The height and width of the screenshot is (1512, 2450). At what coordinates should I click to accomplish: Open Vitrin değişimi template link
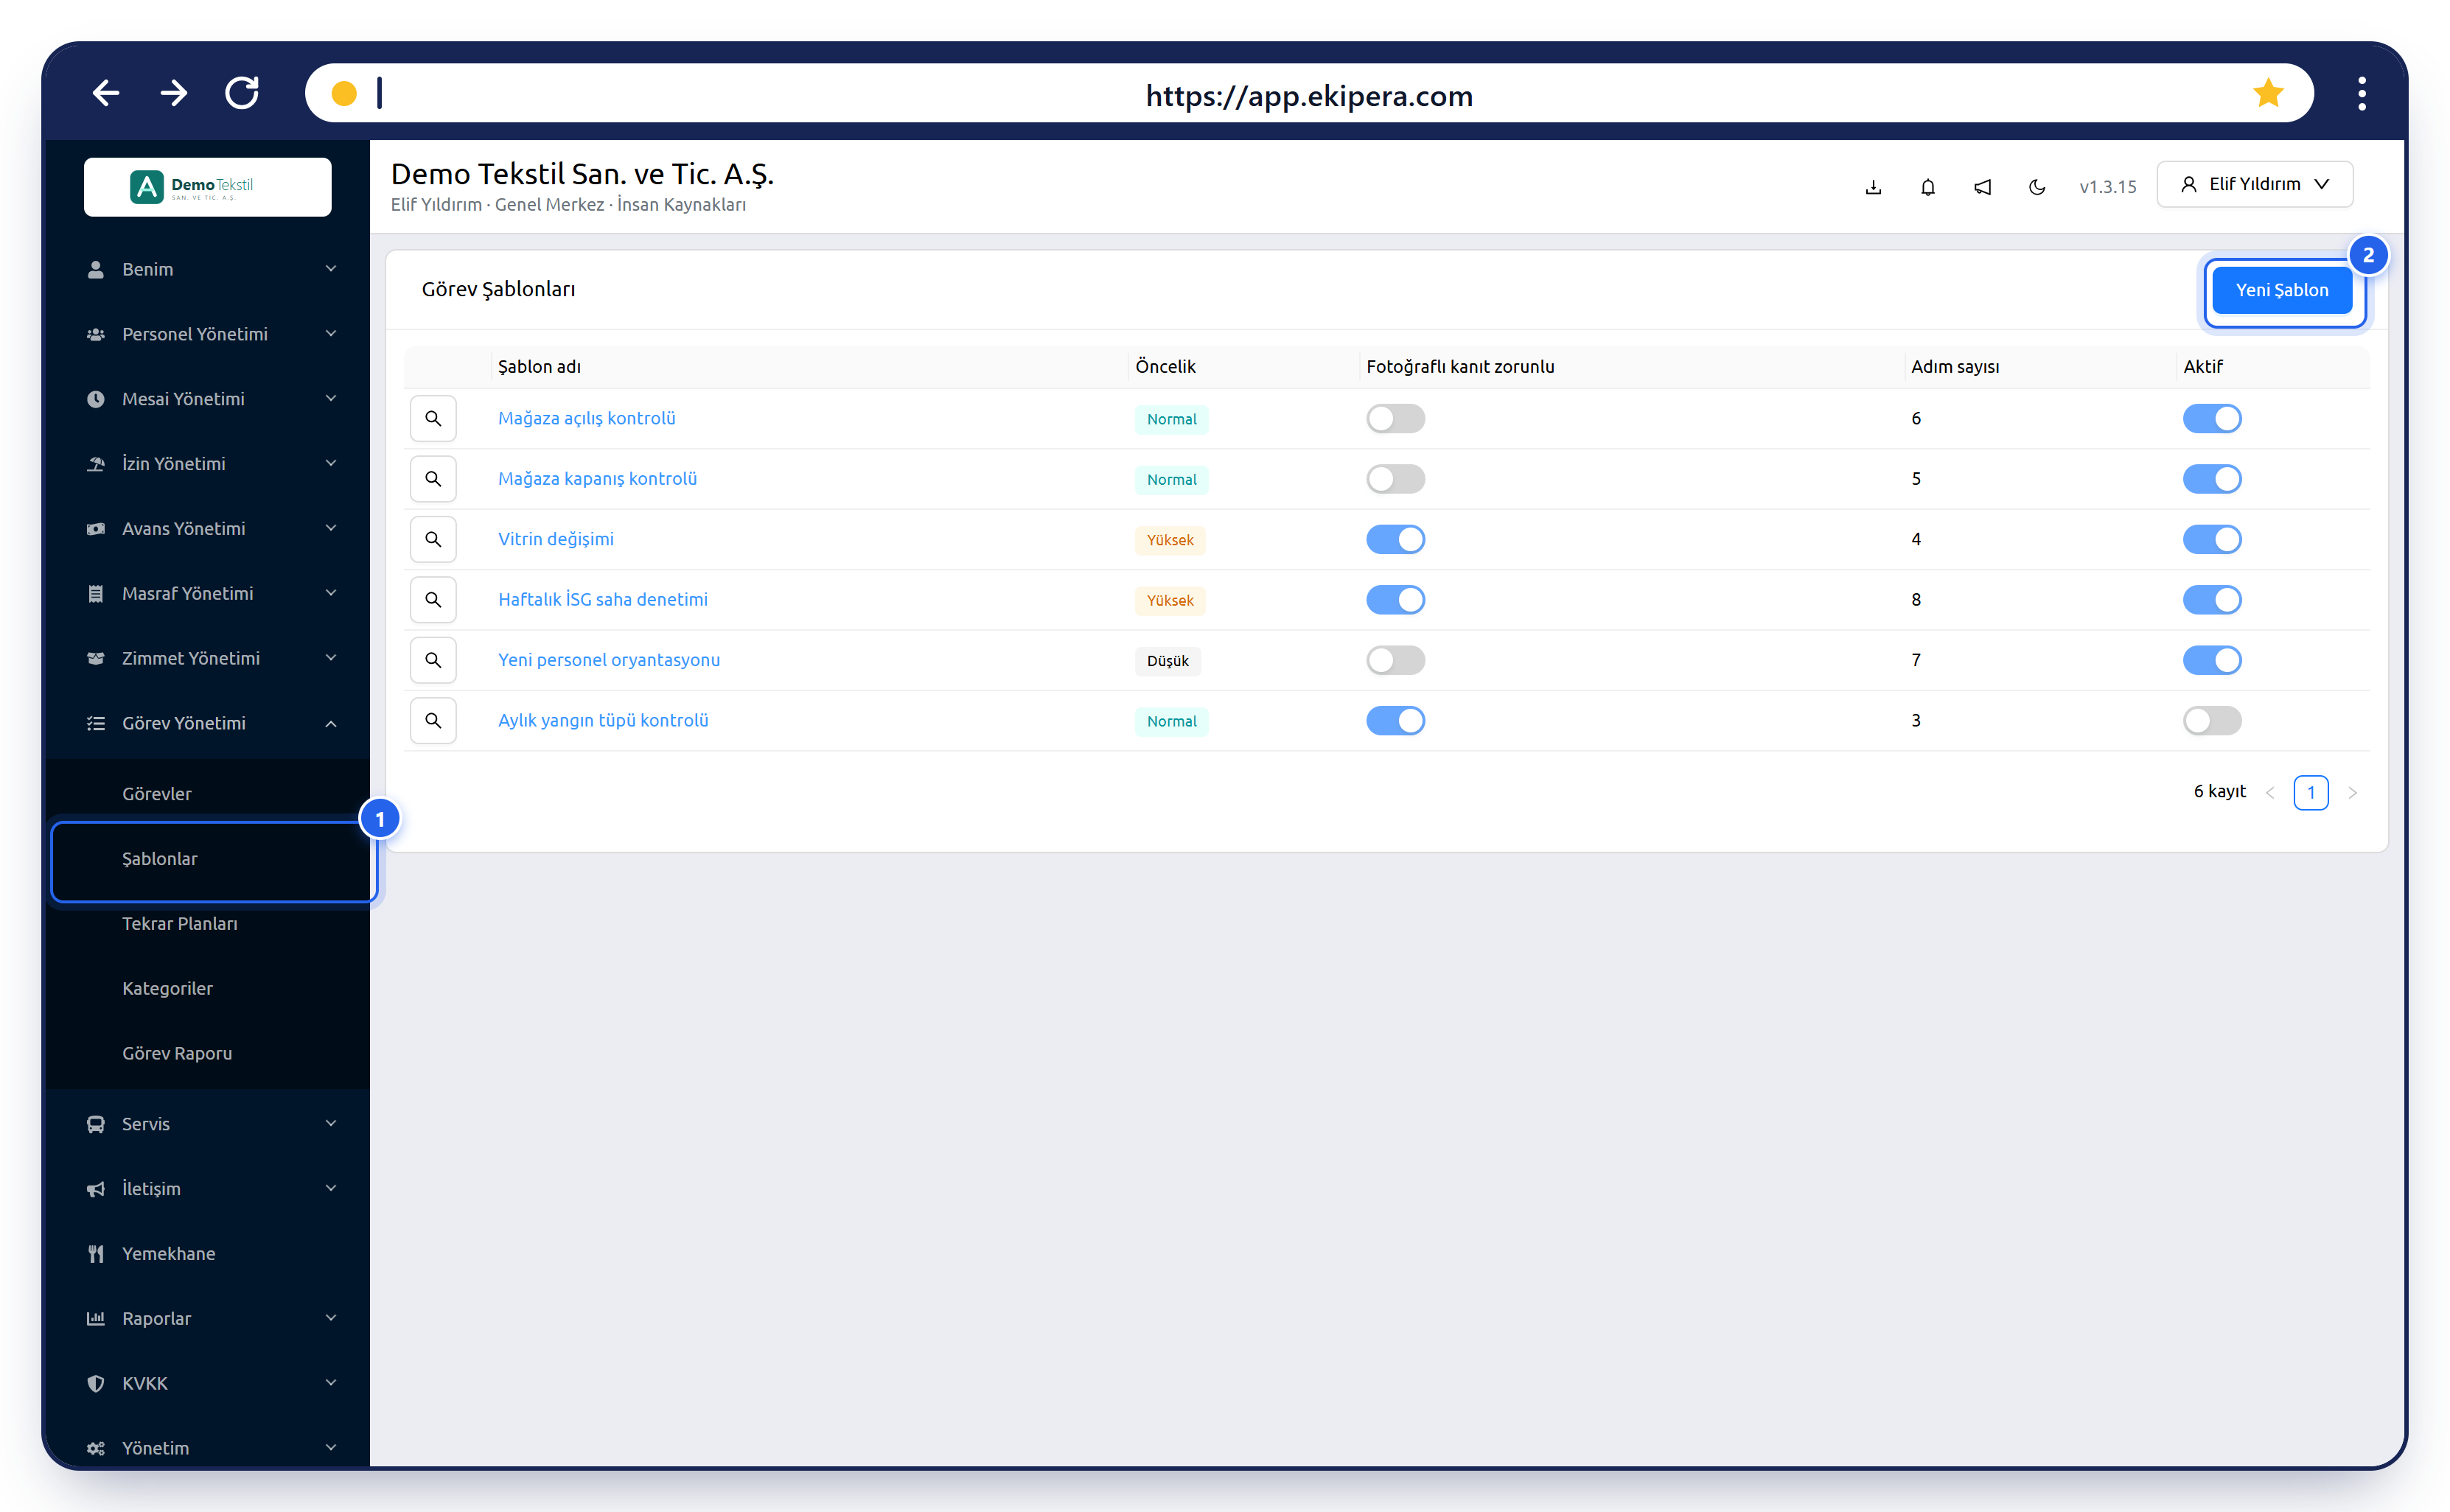[556, 539]
